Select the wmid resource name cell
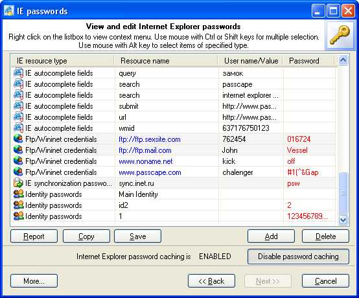This screenshot has width=359, height=298. (126, 128)
